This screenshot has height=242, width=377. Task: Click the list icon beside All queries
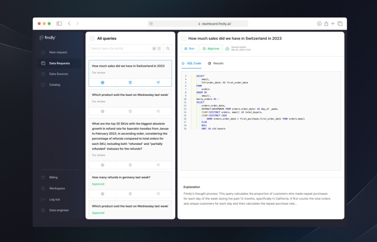point(92,38)
